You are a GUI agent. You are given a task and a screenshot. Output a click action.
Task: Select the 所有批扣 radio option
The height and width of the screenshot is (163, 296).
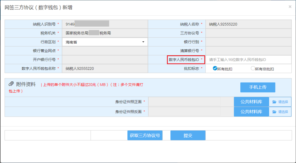click(215, 68)
